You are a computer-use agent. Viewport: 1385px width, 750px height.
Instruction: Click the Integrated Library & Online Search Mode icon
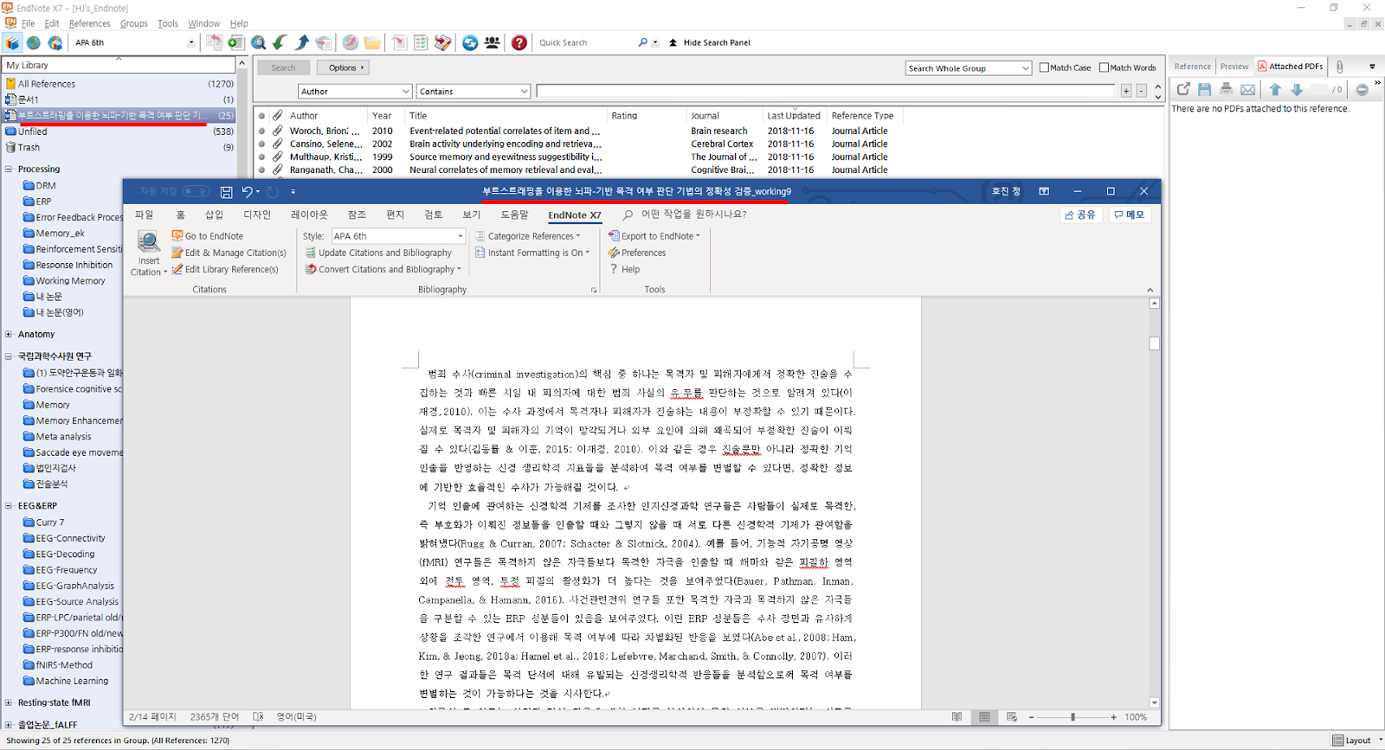coord(55,42)
